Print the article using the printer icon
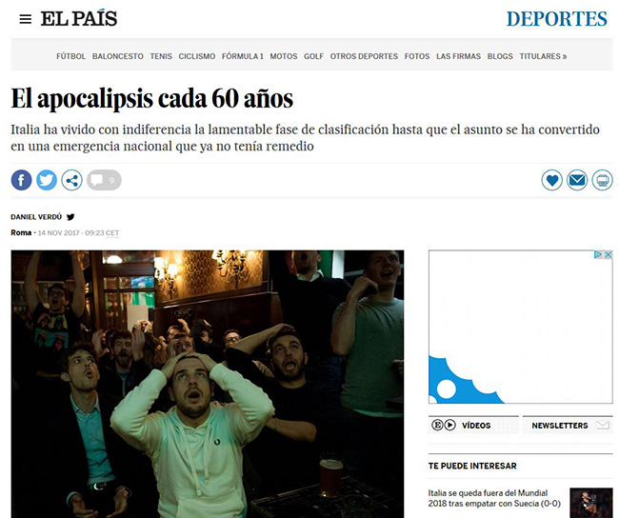The width and height of the screenshot is (619, 518). [x=602, y=180]
